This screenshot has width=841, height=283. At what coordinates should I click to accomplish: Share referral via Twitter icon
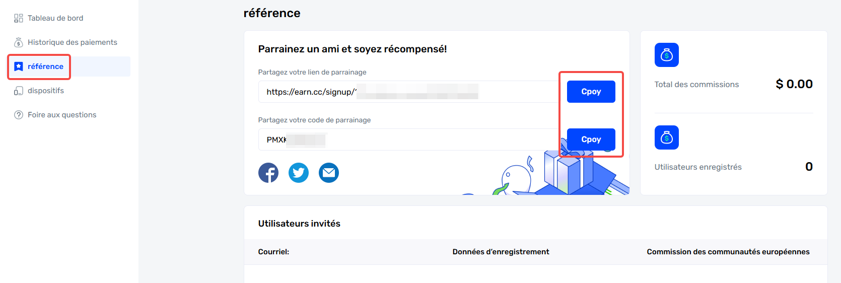click(x=299, y=173)
